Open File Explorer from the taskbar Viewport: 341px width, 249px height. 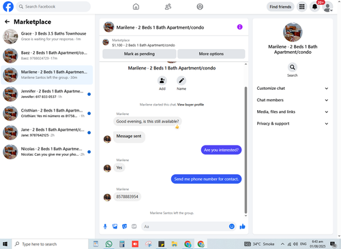175,244
